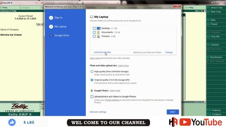Click F2: Date in Tally panel
The image size is (226, 127).
[x=211, y=20]
